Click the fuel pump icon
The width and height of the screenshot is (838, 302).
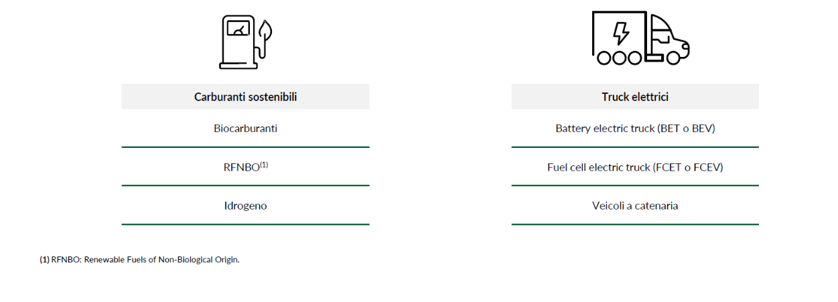click(x=245, y=42)
